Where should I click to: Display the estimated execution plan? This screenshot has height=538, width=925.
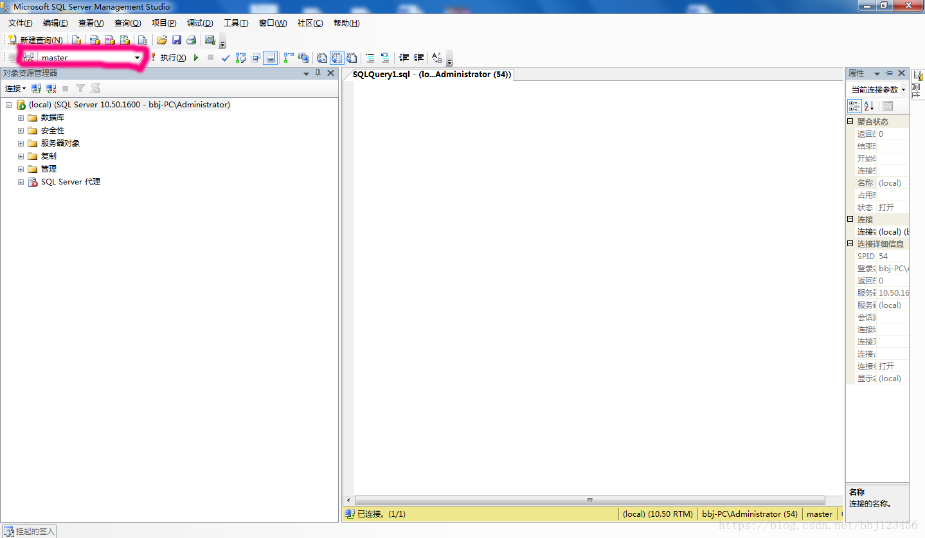point(240,58)
